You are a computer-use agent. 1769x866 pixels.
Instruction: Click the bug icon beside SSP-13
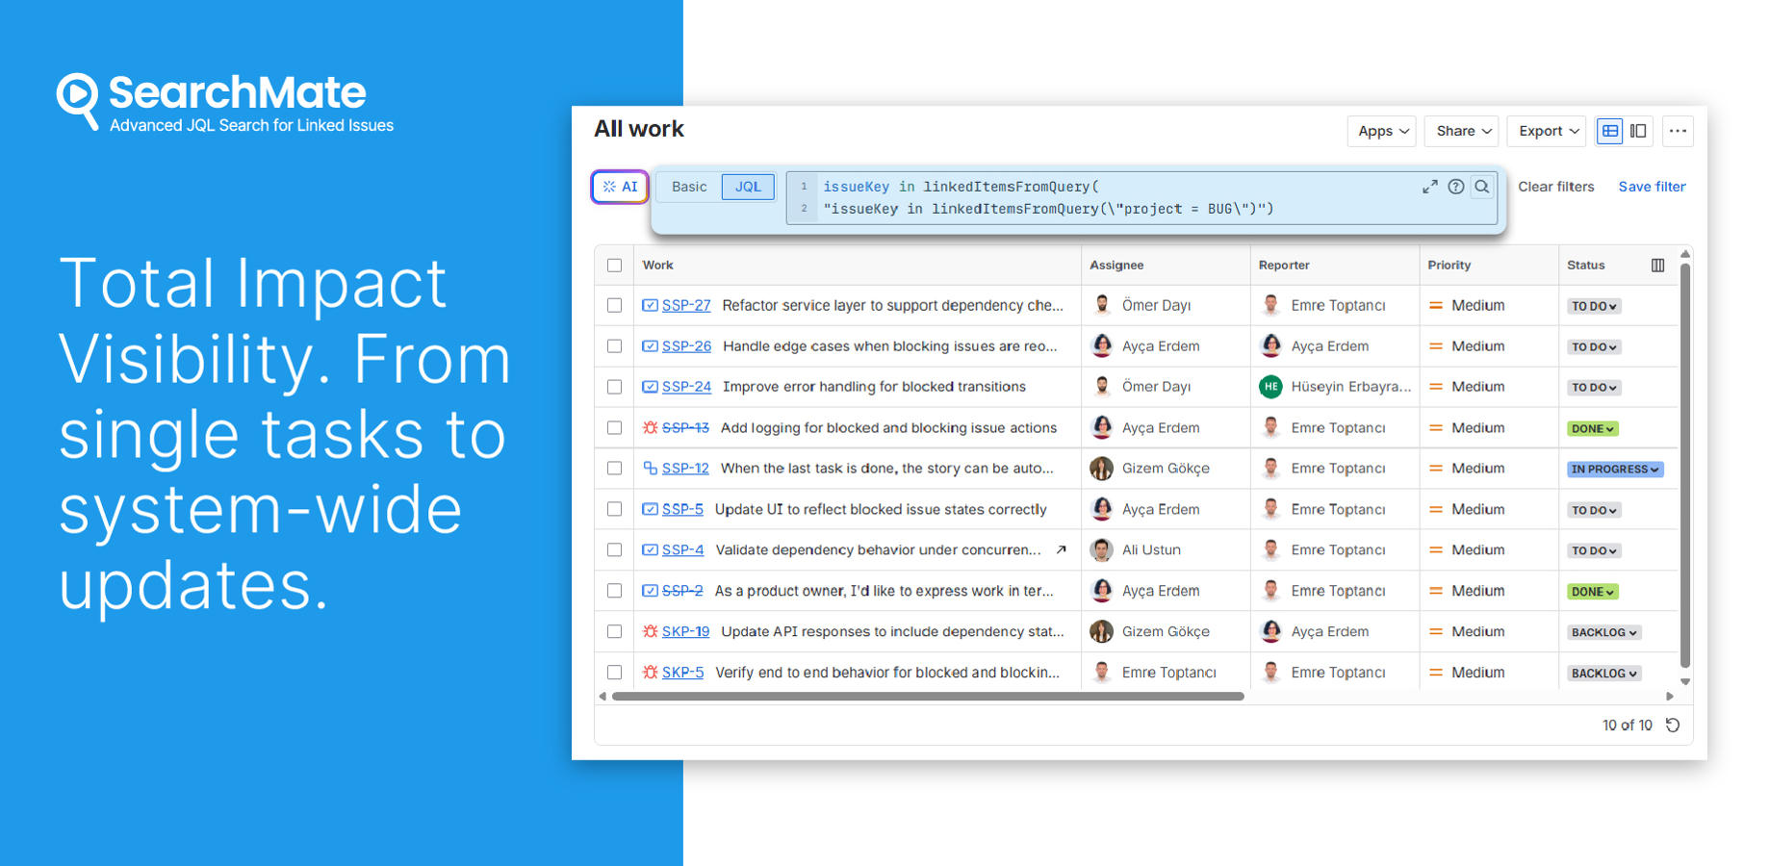(x=651, y=428)
